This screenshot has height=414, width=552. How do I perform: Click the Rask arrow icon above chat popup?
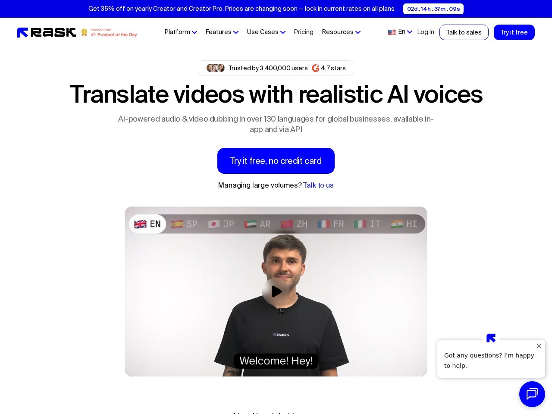click(491, 338)
